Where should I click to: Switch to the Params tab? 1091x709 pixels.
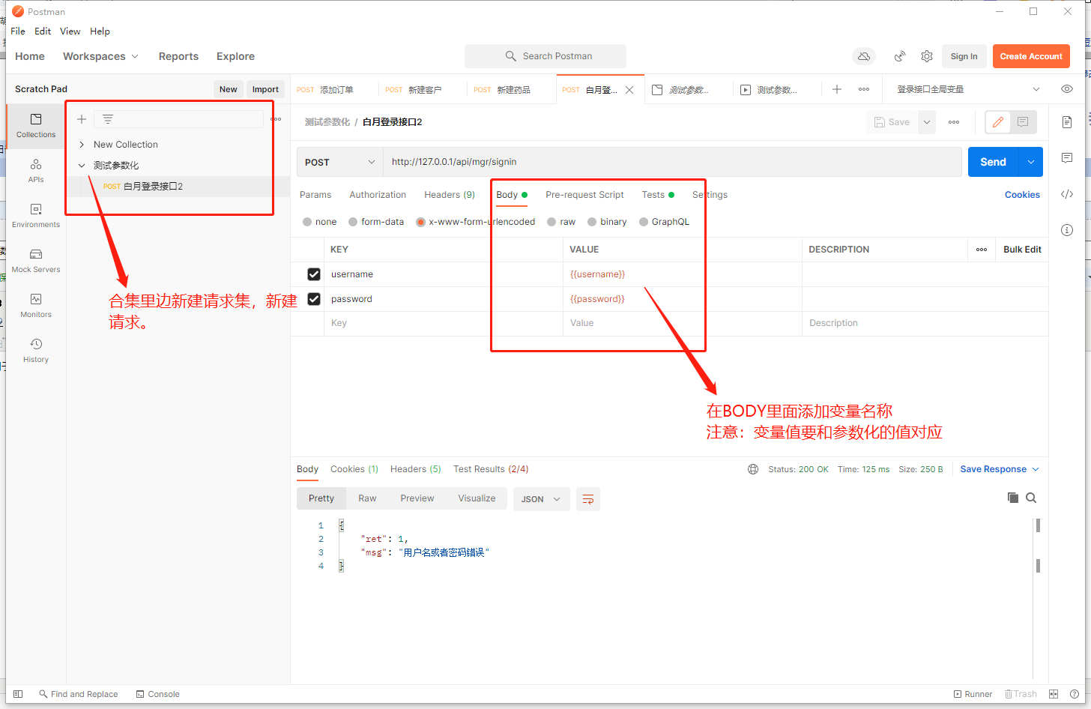click(x=315, y=195)
